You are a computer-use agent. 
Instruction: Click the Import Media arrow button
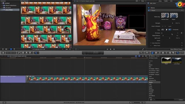point(3,53)
